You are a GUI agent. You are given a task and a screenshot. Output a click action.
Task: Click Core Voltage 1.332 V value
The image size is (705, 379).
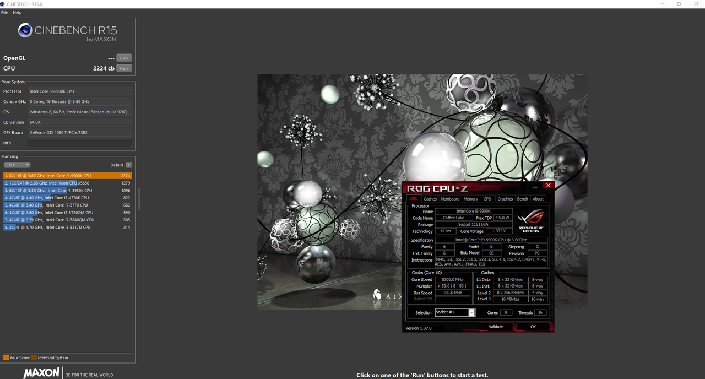point(498,231)
